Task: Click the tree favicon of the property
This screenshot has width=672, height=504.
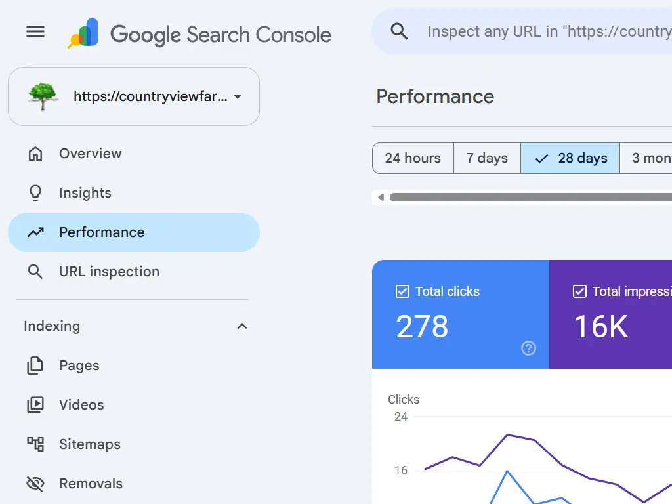Action: coord(43,96)
